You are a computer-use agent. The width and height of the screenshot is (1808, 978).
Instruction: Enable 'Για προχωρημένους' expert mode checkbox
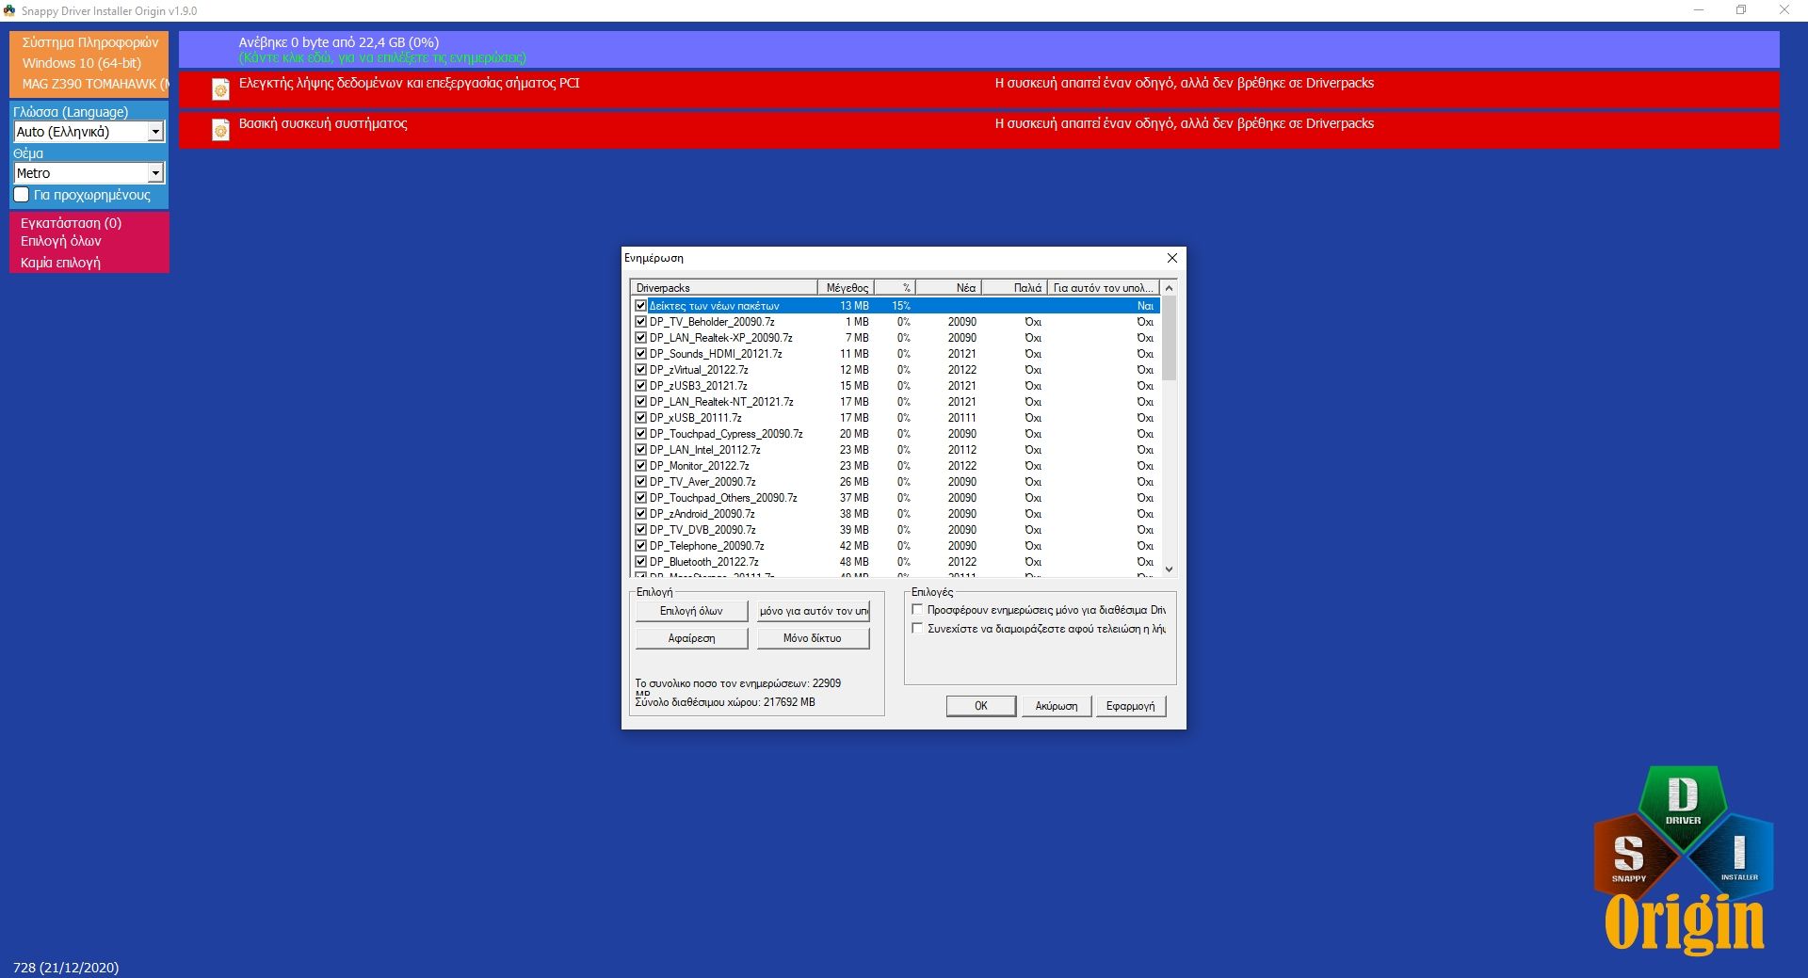coord(22,195)
